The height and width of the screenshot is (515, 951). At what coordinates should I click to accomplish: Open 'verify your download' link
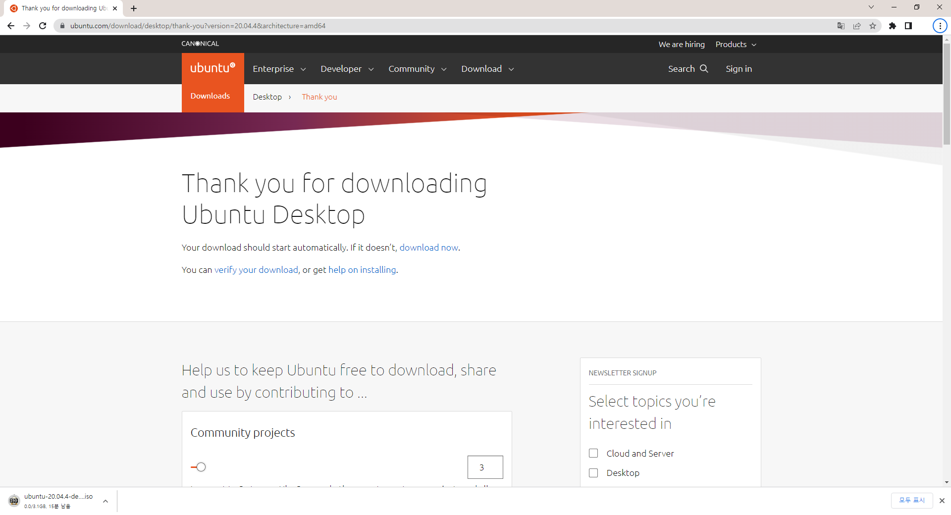(x=257, y=270)
